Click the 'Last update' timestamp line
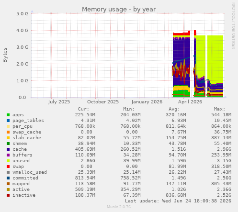Viewport: 238px width, 212px height. click(x=178, y=201)
